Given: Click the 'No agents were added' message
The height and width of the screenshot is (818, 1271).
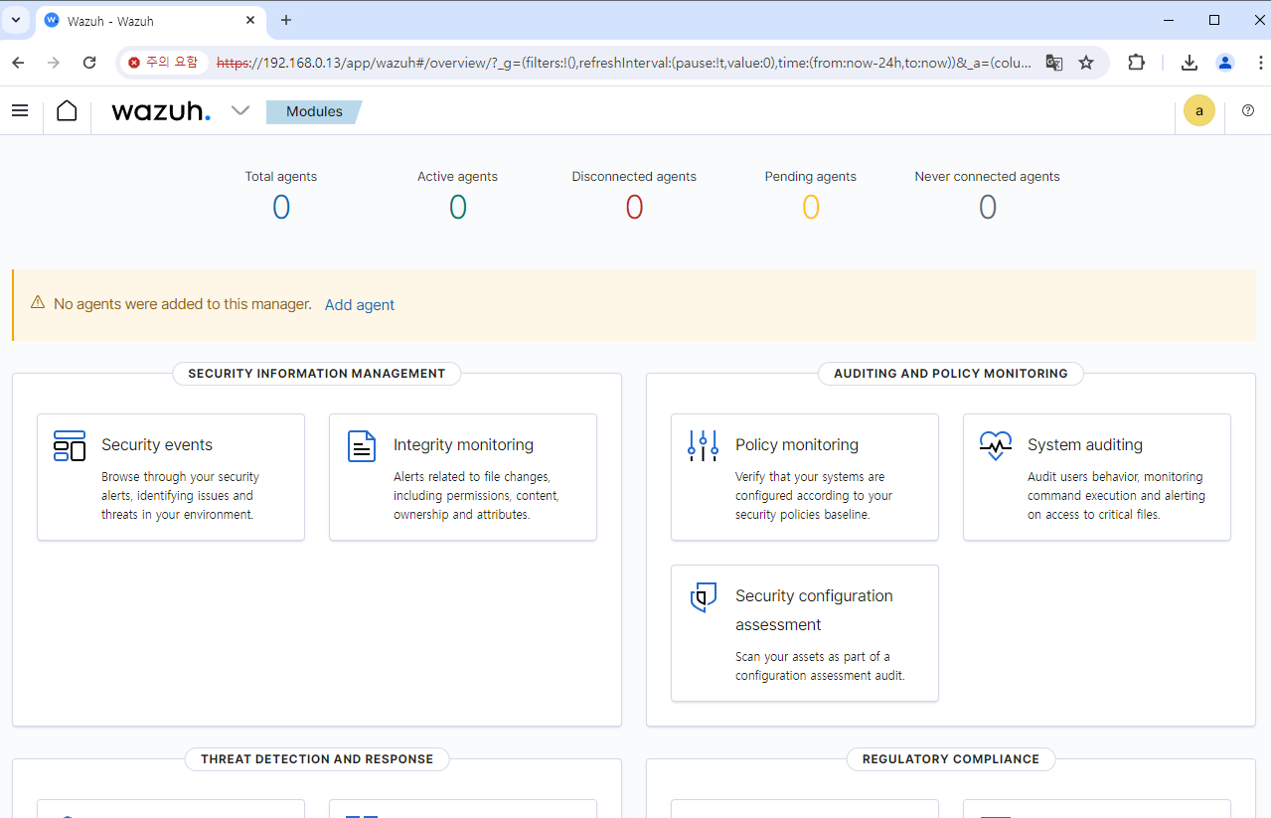Looking at the screenshot, I should tap(183, 304).
